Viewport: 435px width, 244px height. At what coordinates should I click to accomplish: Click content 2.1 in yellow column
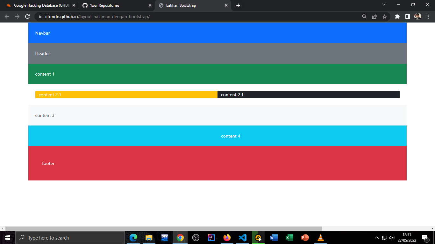50,95
